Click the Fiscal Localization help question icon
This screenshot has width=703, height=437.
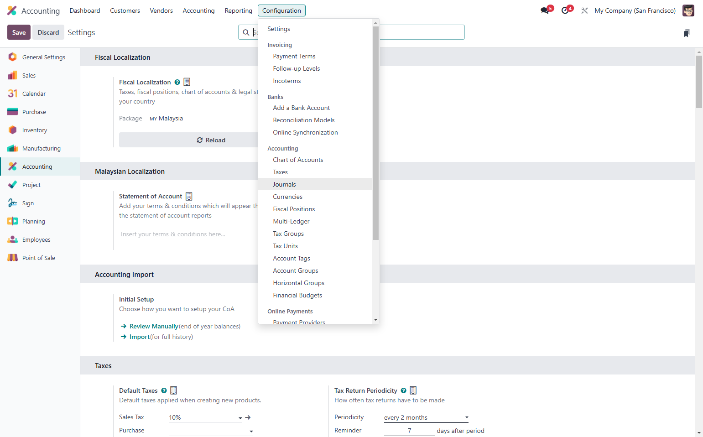tap(177, 82)
